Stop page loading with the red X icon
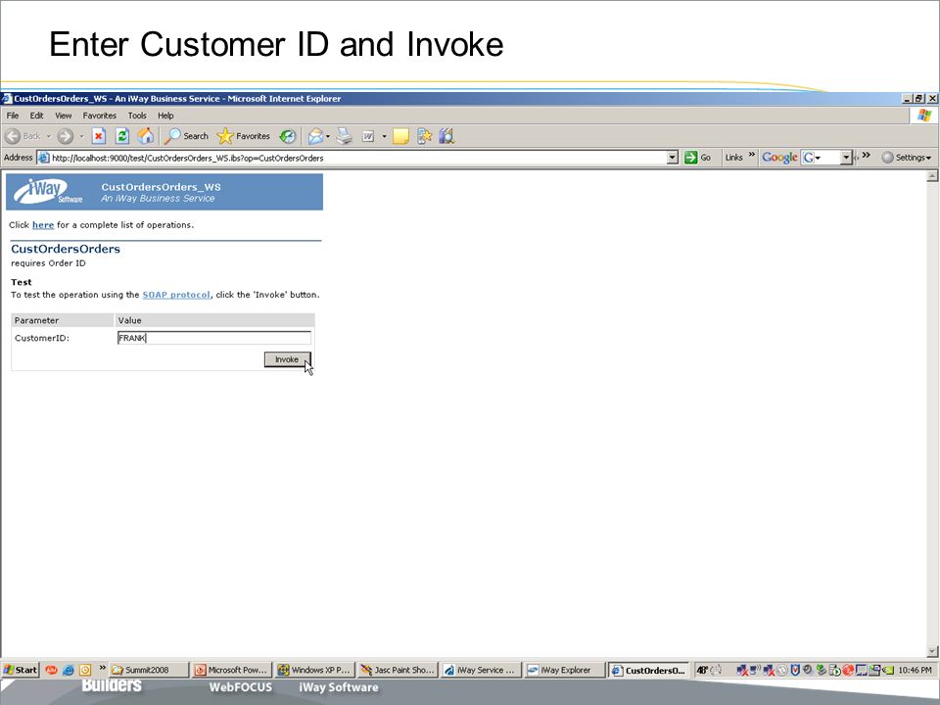Image resolution: width=940 pixels, height=705 pixels. pos(99,136)
